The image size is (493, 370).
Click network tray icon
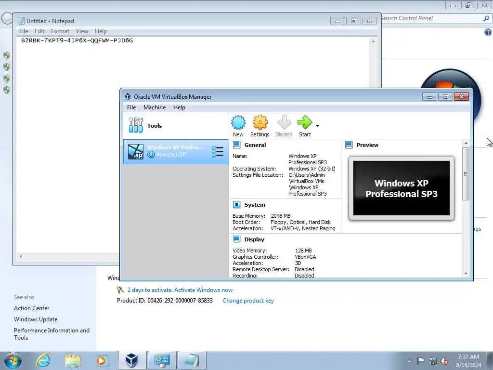(x=433, y=361)
